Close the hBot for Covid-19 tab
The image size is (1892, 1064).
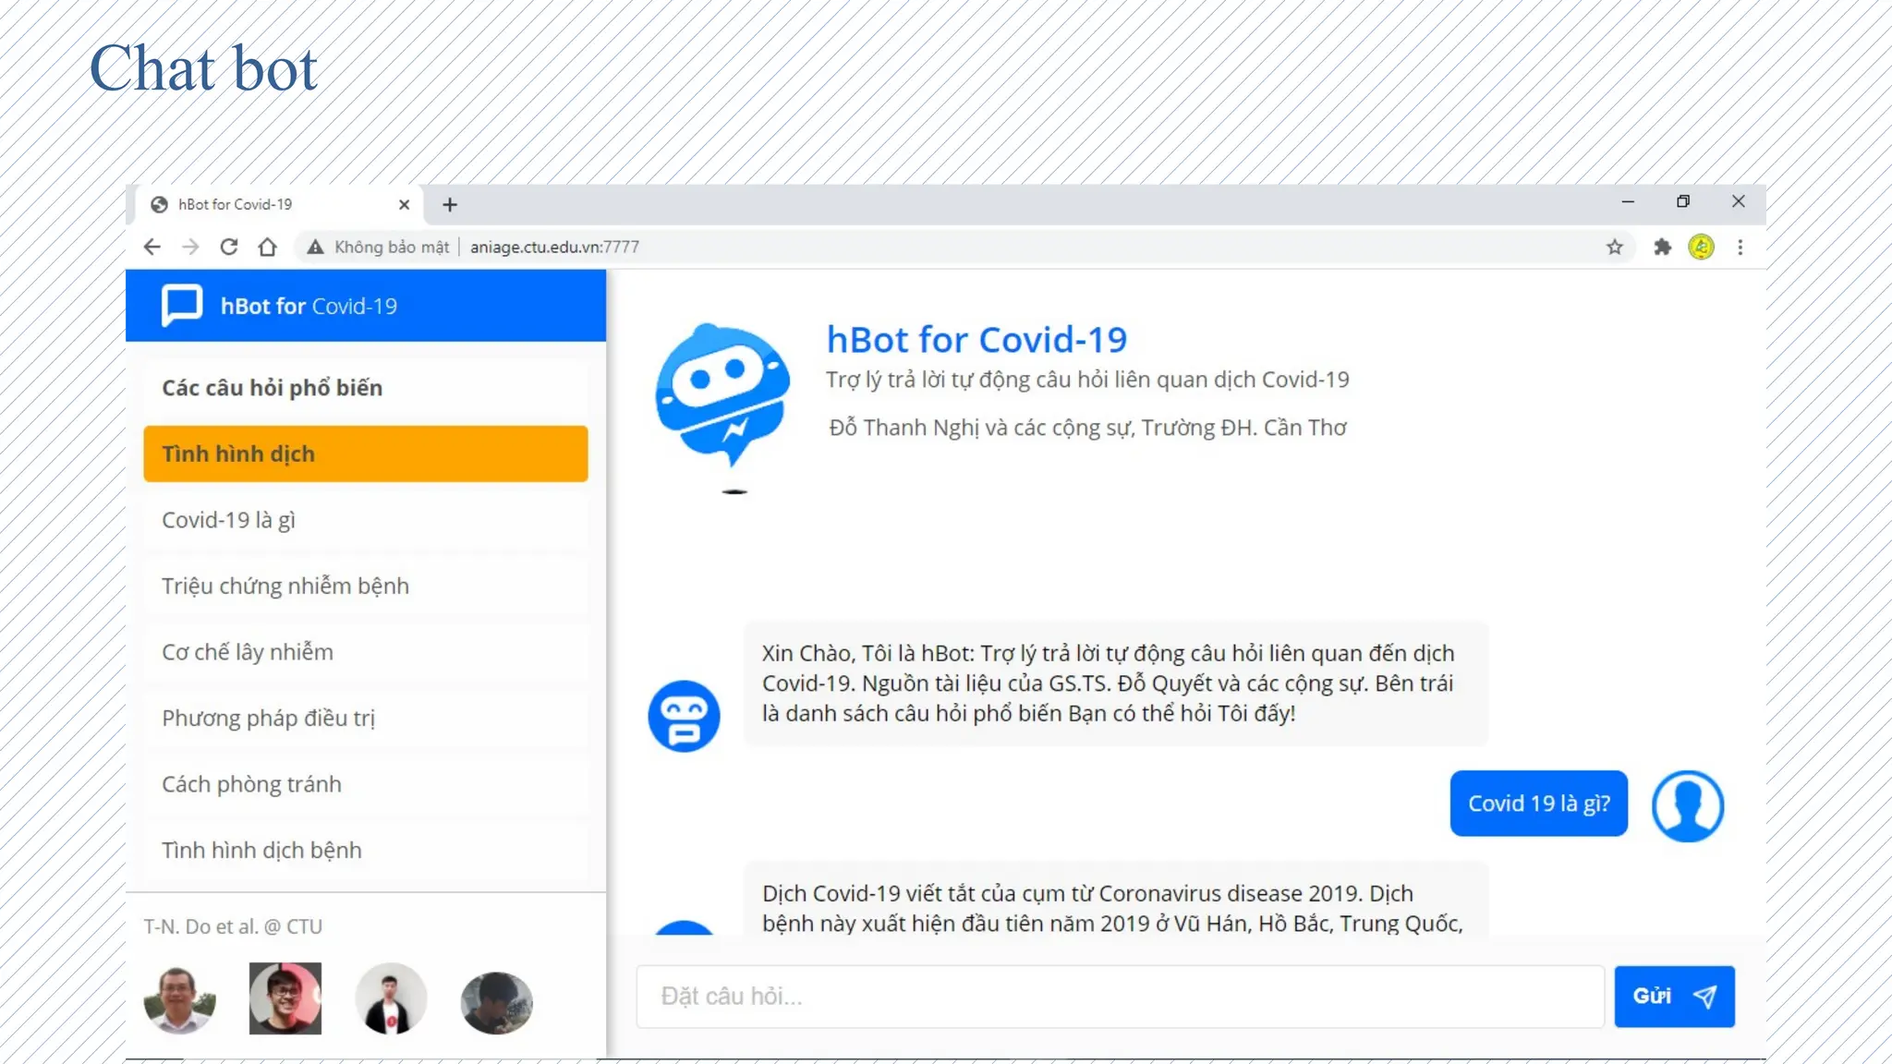click(404, 204)
